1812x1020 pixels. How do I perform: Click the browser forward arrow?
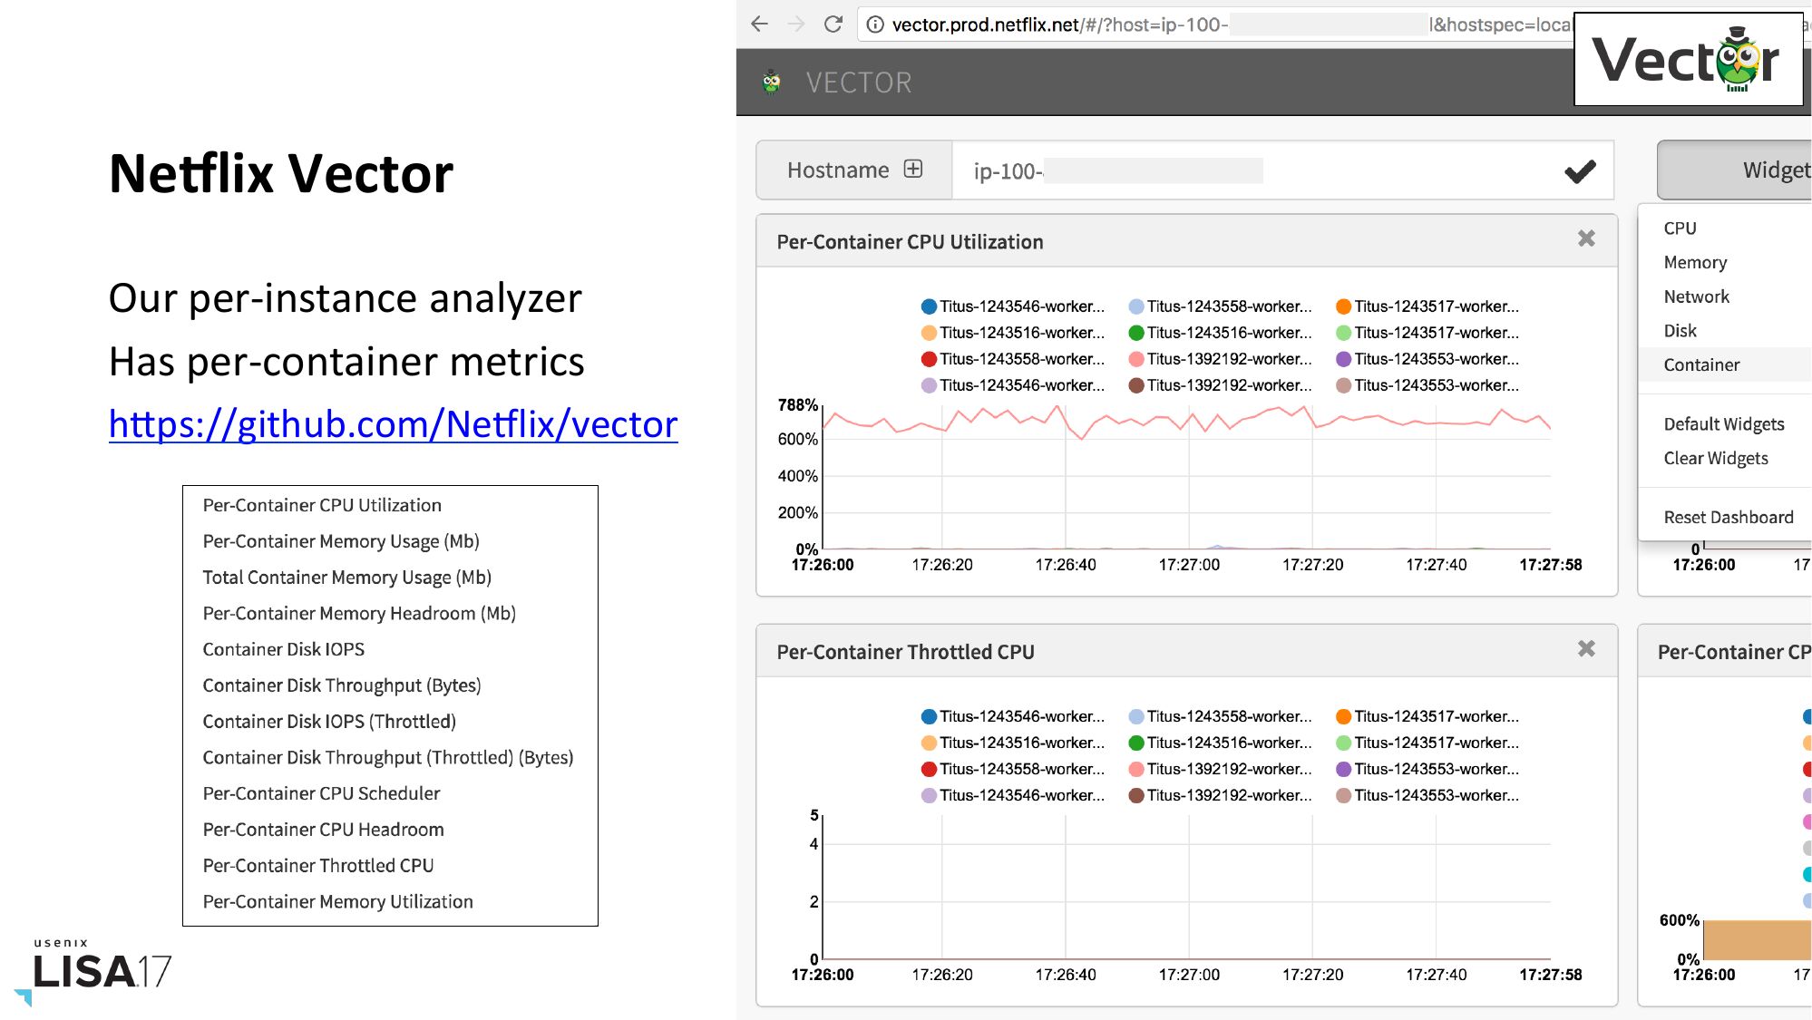796,24
